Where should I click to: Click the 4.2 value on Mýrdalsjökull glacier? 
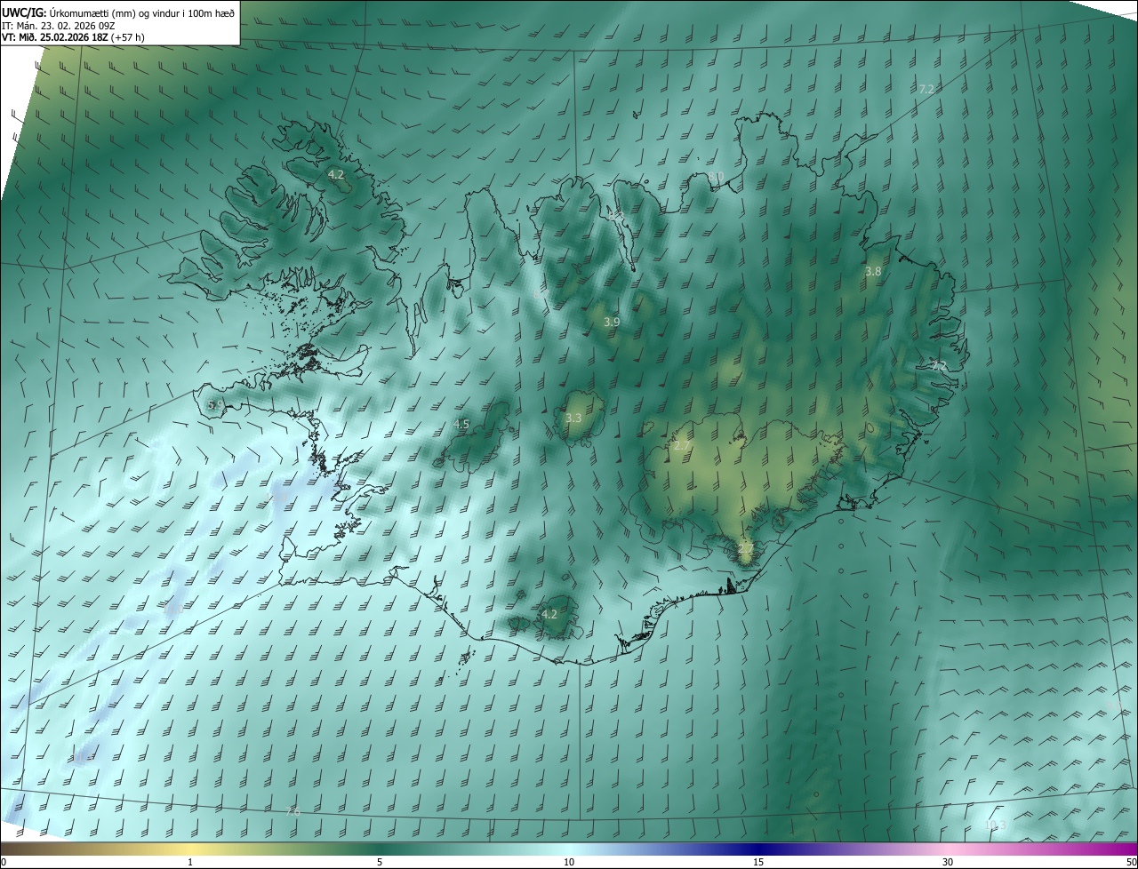[549, 614]
